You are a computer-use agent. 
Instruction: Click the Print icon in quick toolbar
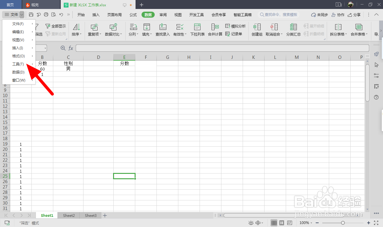(x=46, y=15)
